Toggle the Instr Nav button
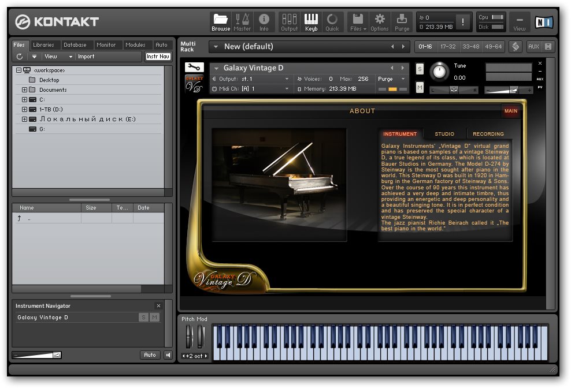The height and width of the screenshot is (388, 571). pyautogui.click(x=158, y=57)
